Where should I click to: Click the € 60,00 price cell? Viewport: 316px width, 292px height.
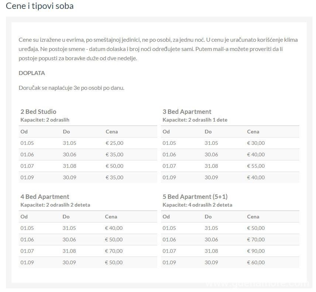[x=256, y=262]
